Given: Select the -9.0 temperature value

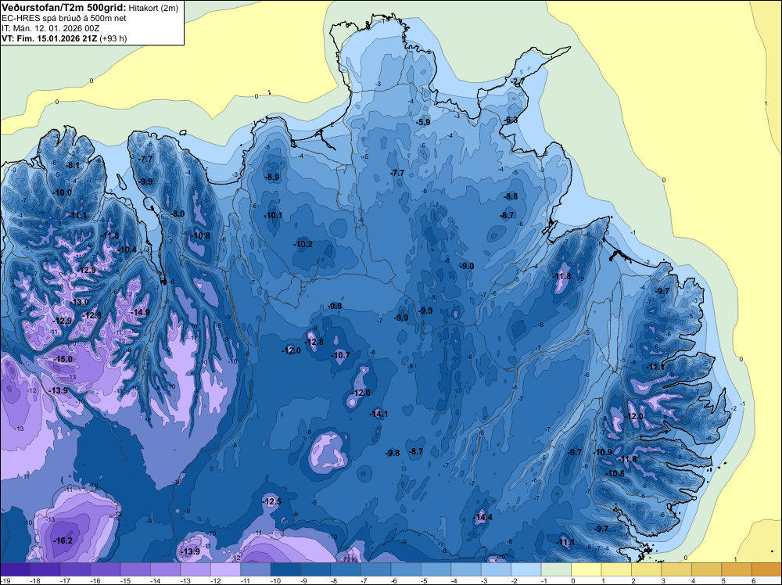Looking at the screenshot, I should point(467,267).
